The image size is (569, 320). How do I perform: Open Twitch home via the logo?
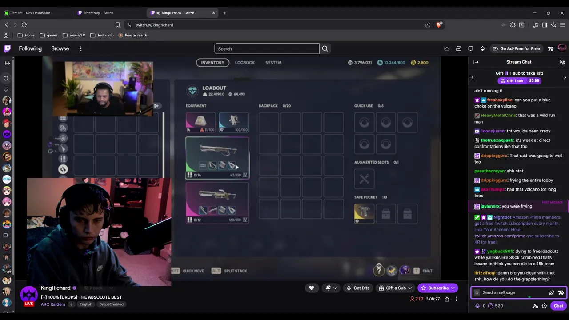(7, 48)
